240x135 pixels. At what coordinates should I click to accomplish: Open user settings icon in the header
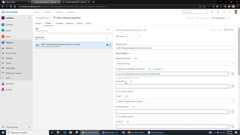(230, 12)
